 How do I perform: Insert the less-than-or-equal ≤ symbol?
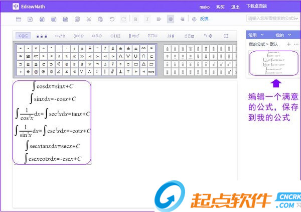point(59,56)
